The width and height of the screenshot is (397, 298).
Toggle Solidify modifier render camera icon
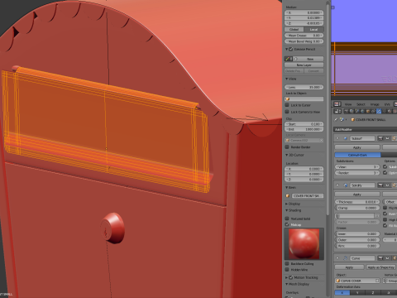pyautogui.click(x=380, y=185)
